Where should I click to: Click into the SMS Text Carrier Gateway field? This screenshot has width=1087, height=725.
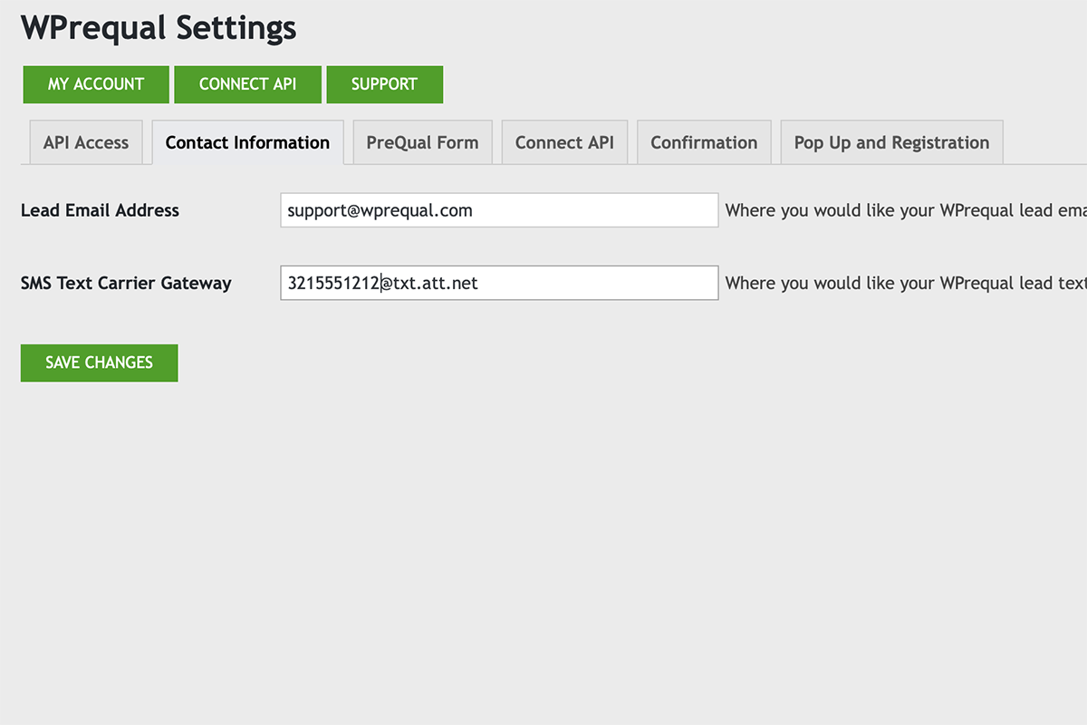click(499, 283)
